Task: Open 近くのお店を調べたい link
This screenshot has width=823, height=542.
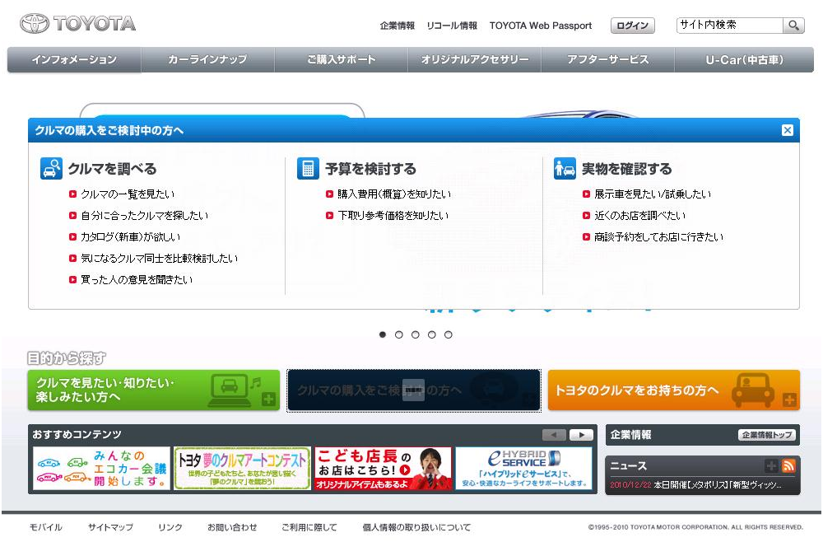Action: point(639,215)
